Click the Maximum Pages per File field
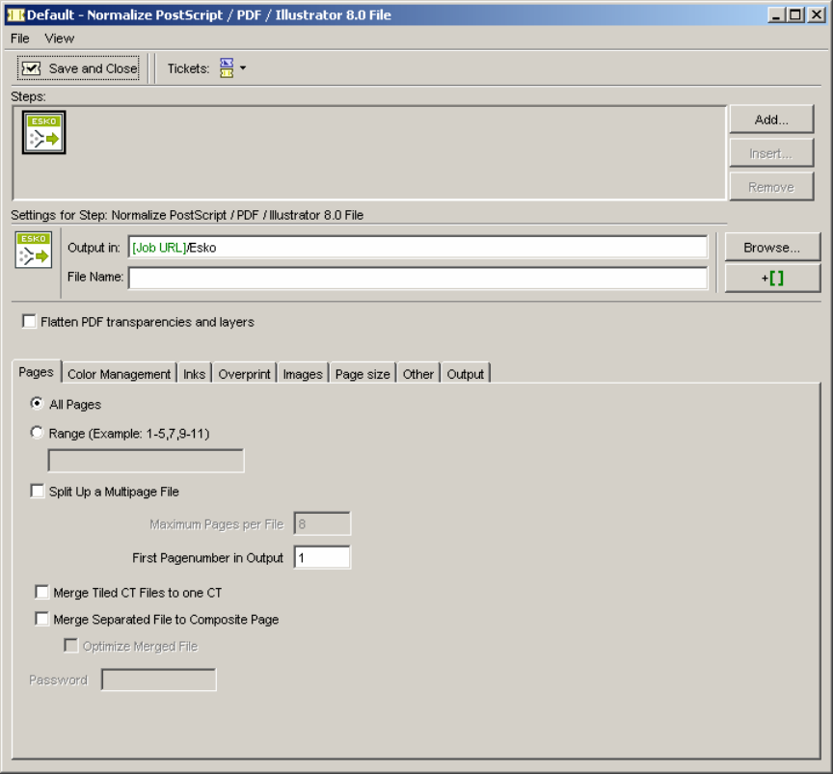This screenshot has width=833, height=774. click(322, 523)
